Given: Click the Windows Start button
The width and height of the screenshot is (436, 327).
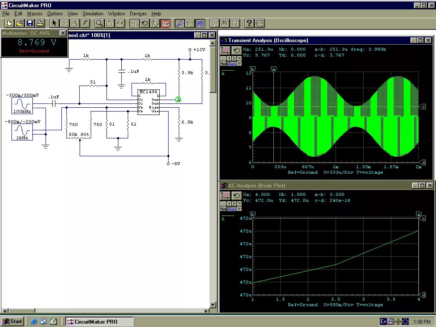Looking at the screenshot, I should [x=12, y=321].
